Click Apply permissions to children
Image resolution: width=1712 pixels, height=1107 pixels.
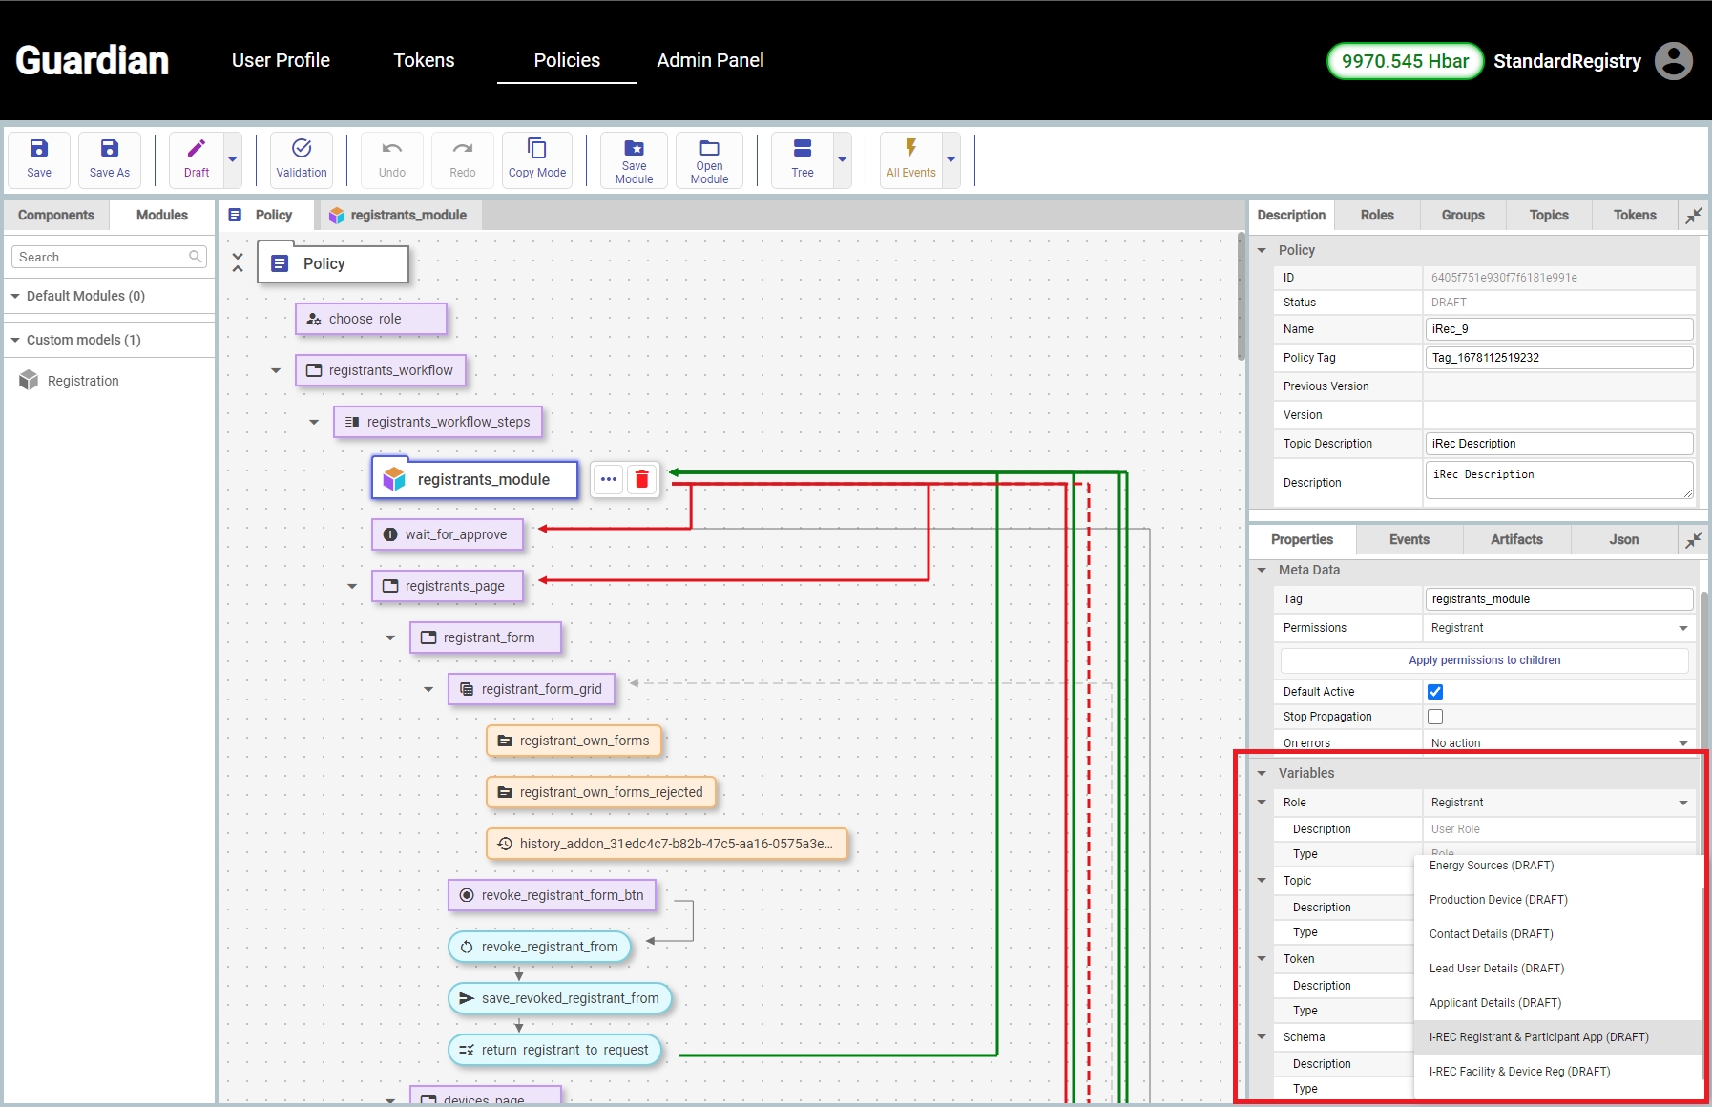point(1484,660)
